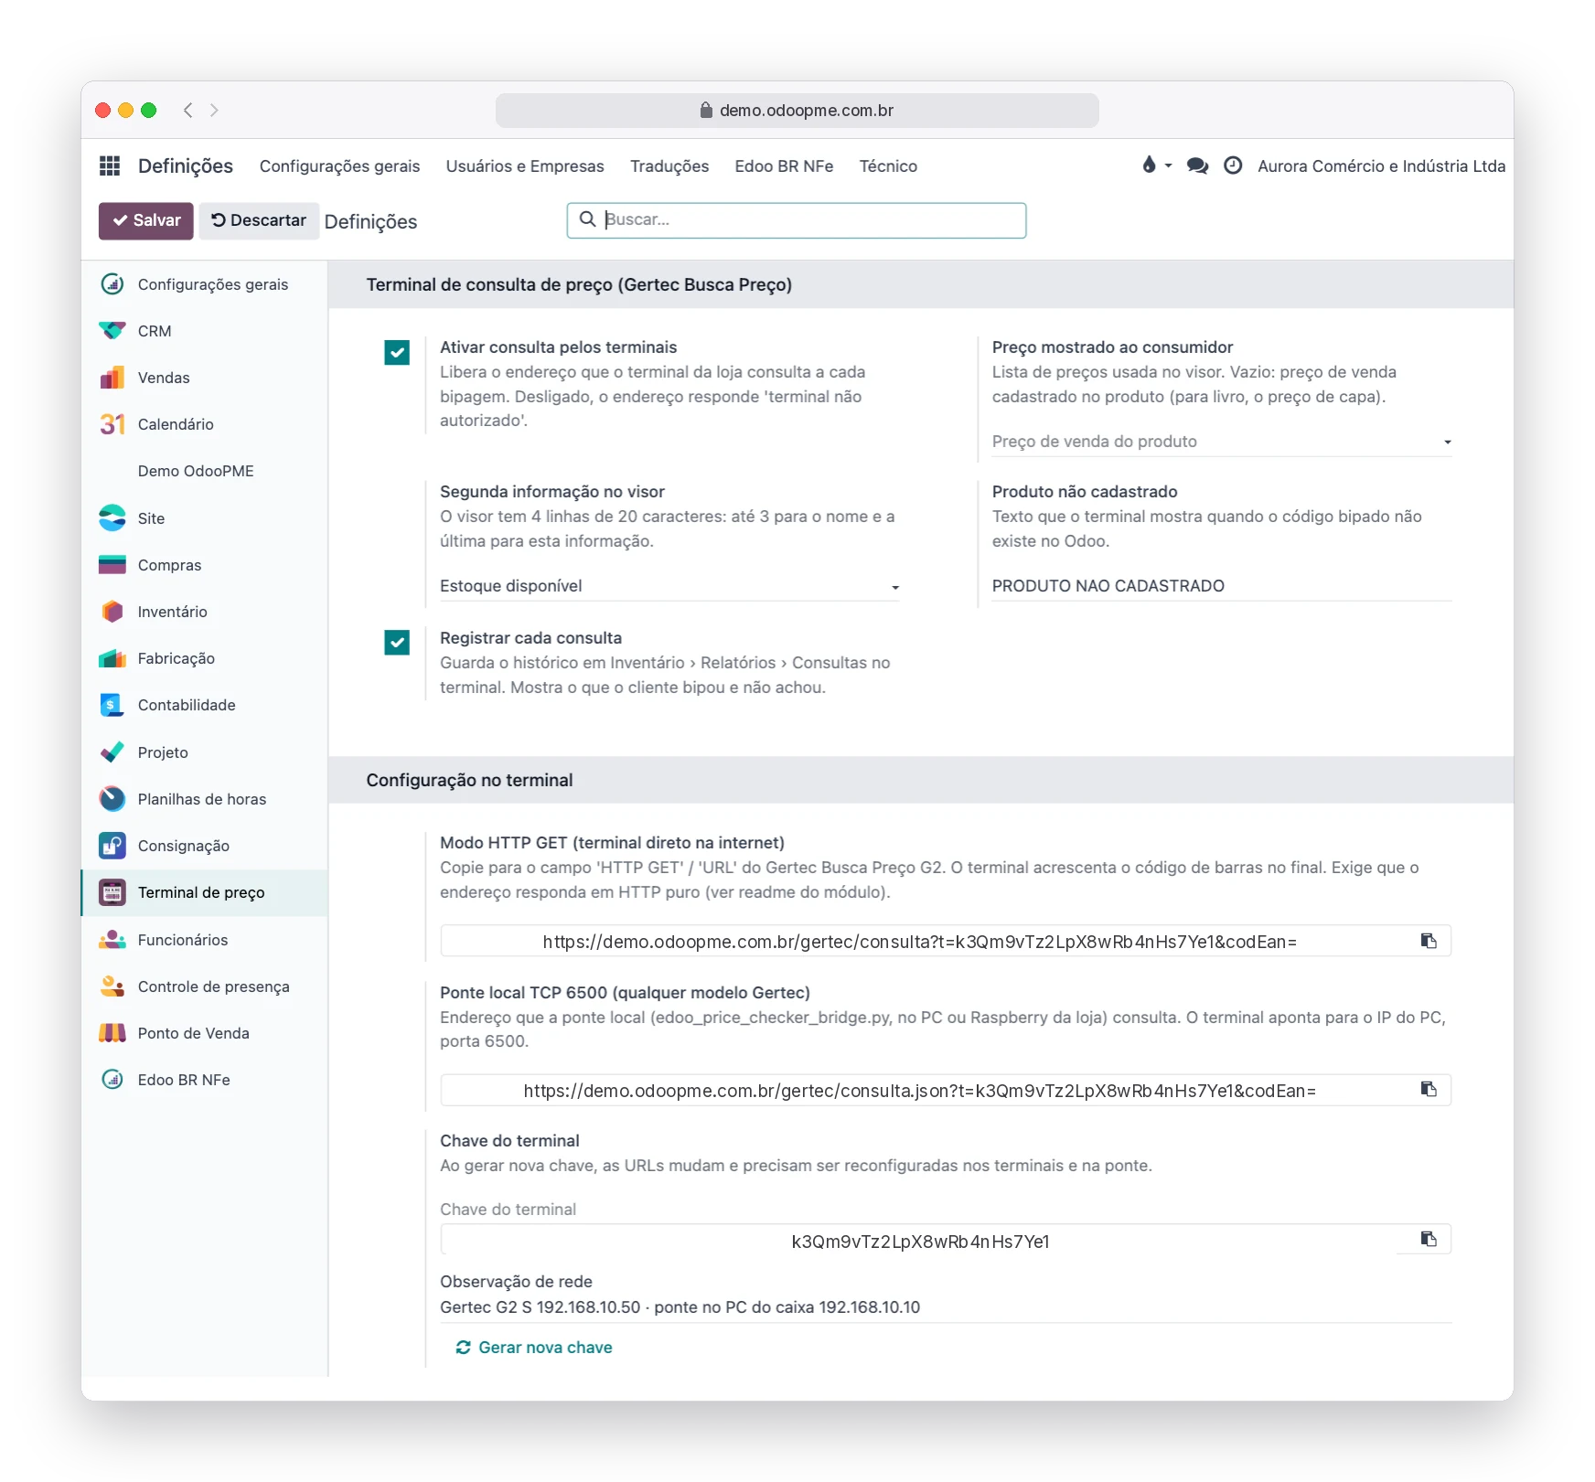The width and height of the screenshot is (1595, 1482).
Task: Click the browser address bar
Action: [x=797, y=111]
